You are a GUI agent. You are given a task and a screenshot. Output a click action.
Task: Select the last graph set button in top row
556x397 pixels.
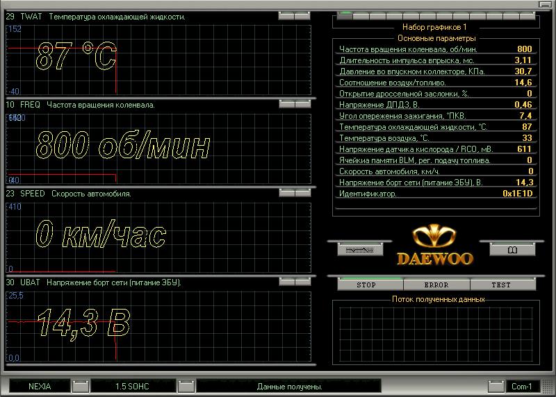(x=528, y=15)
